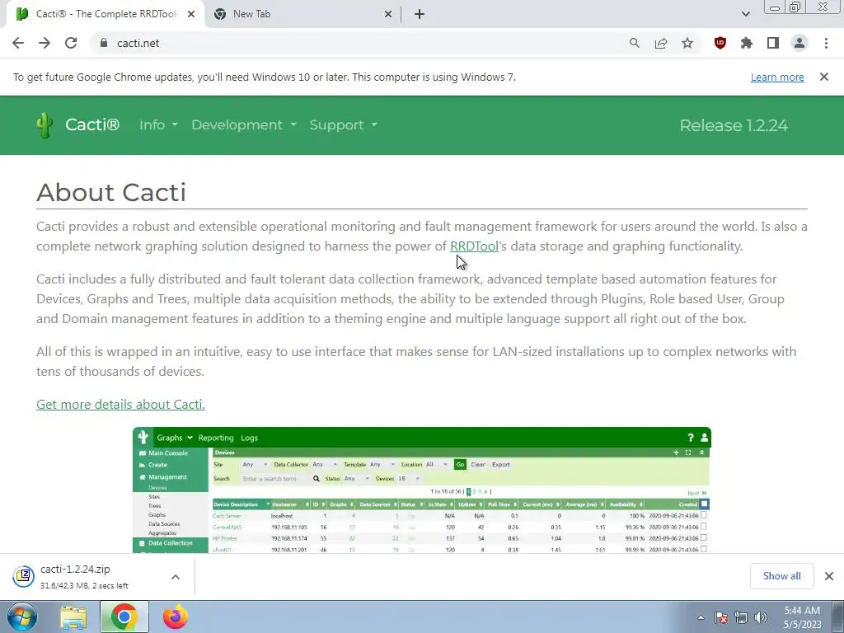Click the help question mark in Cacti screenshot
The width and height of the screenshot is (844, 633).
click(x=691, y=438)
